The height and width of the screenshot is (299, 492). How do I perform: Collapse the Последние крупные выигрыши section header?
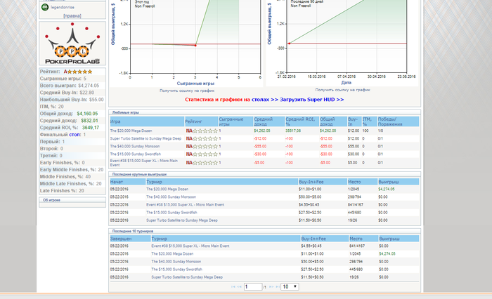pyautogui.click(x=264, y=174)
